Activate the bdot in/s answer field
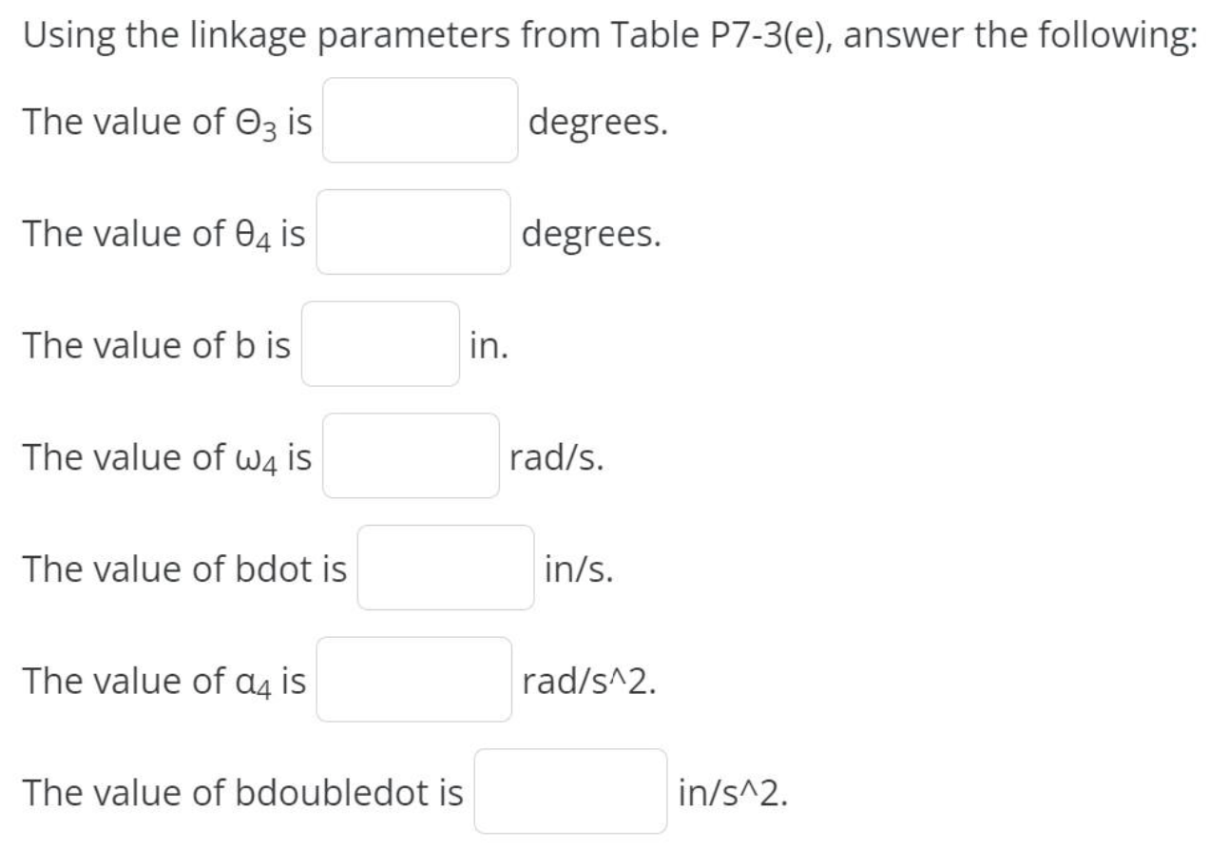 tap(445, 569)
